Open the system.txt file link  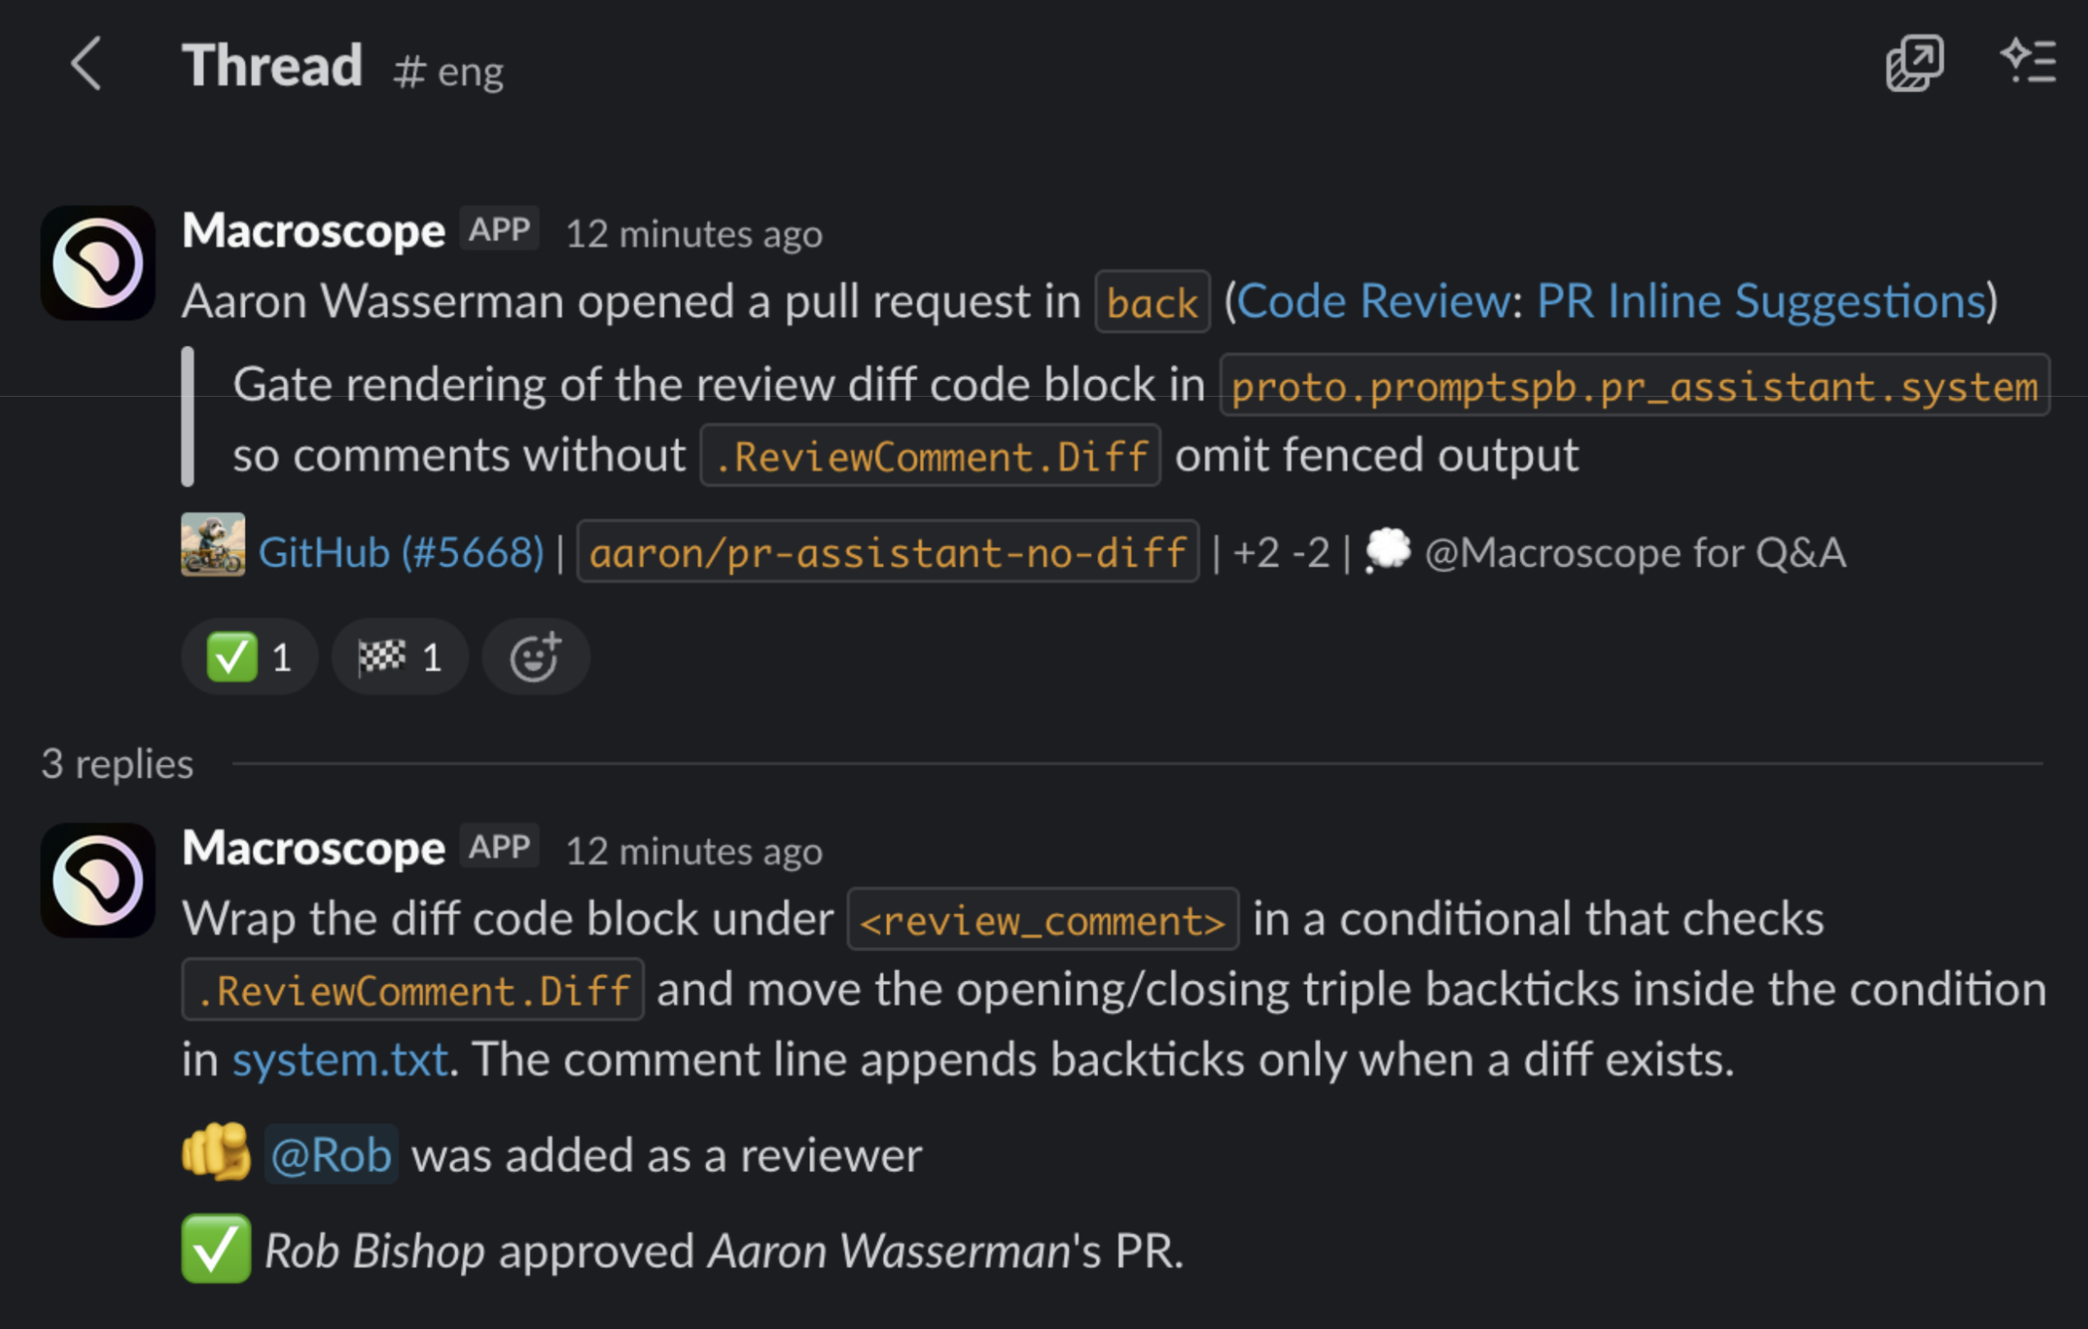tap(340, 1059)
